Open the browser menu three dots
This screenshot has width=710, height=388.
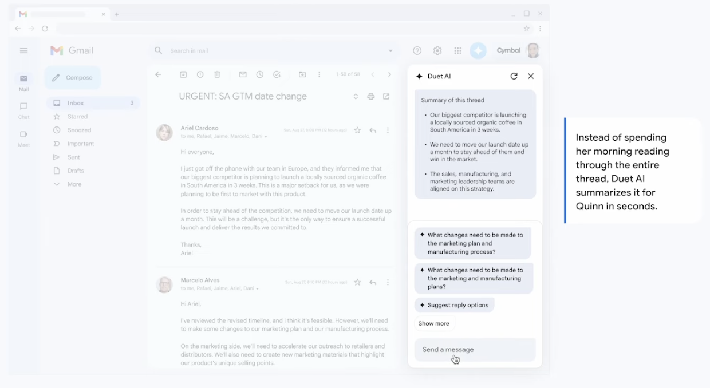pos(540,29)
